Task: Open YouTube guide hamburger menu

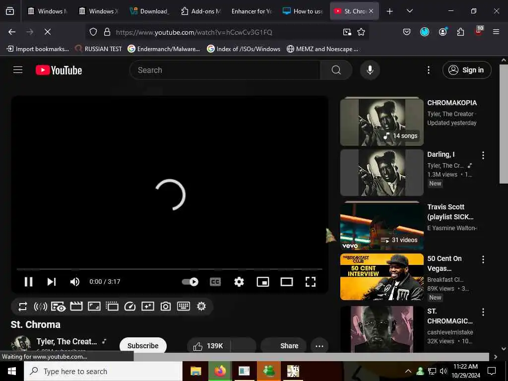Action: (x=18, y=70)
